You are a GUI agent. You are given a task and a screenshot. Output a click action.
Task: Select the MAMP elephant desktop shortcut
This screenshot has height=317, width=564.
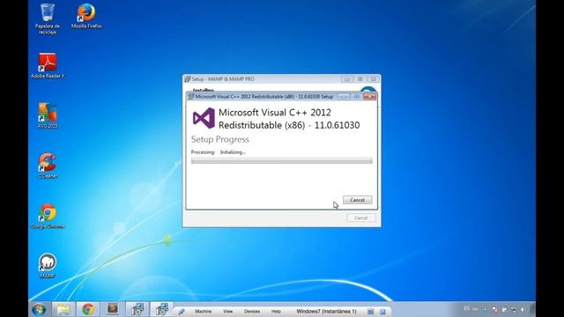coord(48,266)
